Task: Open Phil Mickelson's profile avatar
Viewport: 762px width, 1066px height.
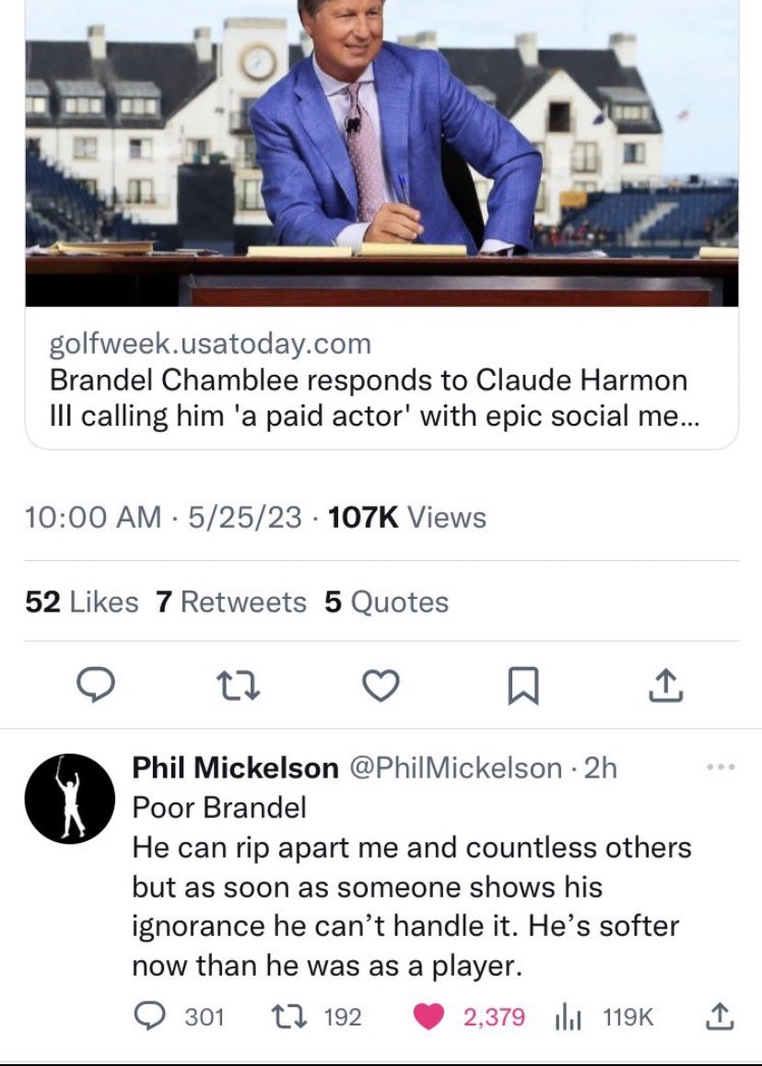Action: 70,799
